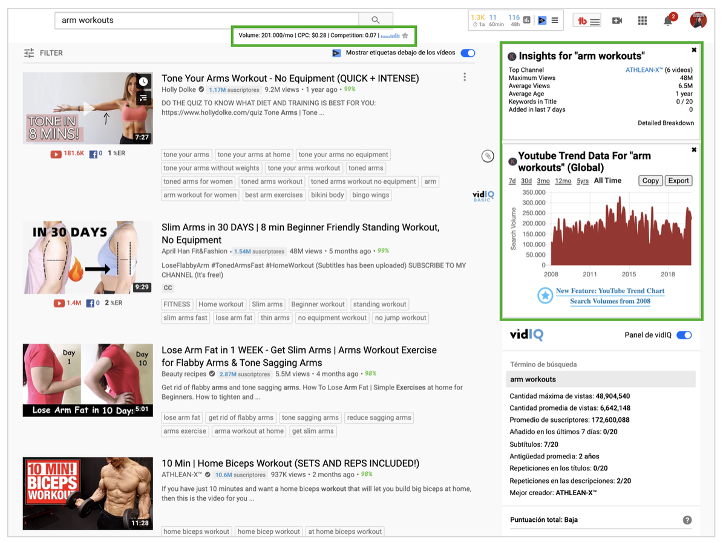Click the CC subtitles badge on Slim Arms video
726x543 pixels.
(168, 288)
